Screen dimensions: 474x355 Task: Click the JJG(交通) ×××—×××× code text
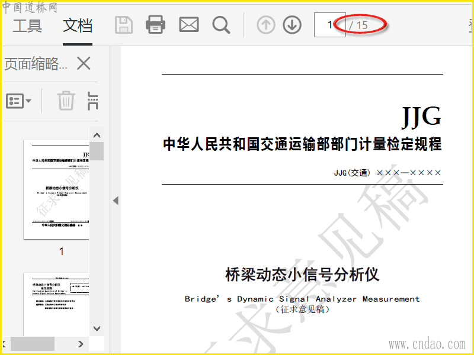tap(387, 173)
